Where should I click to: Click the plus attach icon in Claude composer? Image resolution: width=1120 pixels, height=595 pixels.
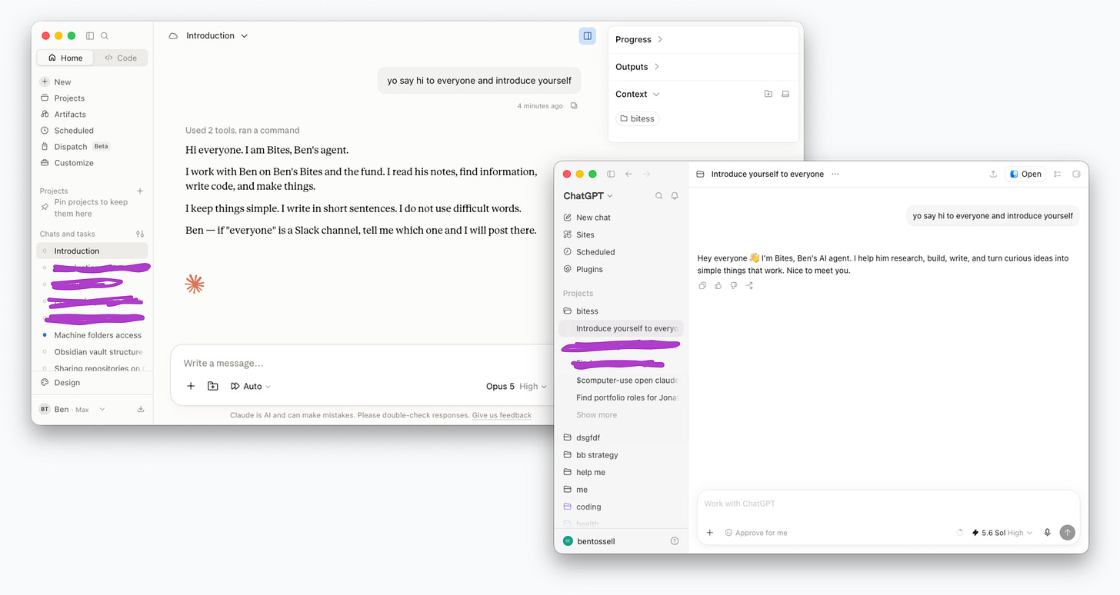pos(191,386)
